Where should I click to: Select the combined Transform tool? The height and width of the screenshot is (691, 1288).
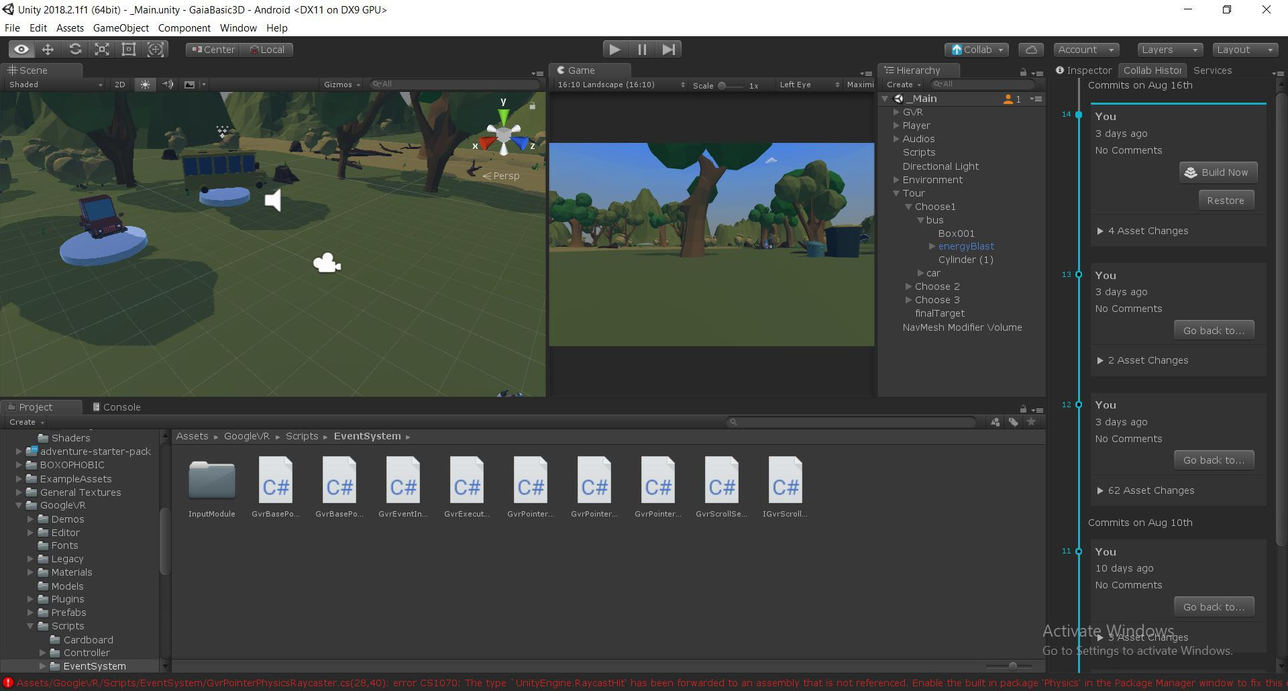pyautogui.click(x=156, y=50)
